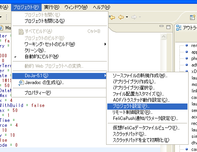This screenshot has height=152, width=197.
Task: Click the Javadoc の生成(G)... item
Action: (x=59, y=82)
